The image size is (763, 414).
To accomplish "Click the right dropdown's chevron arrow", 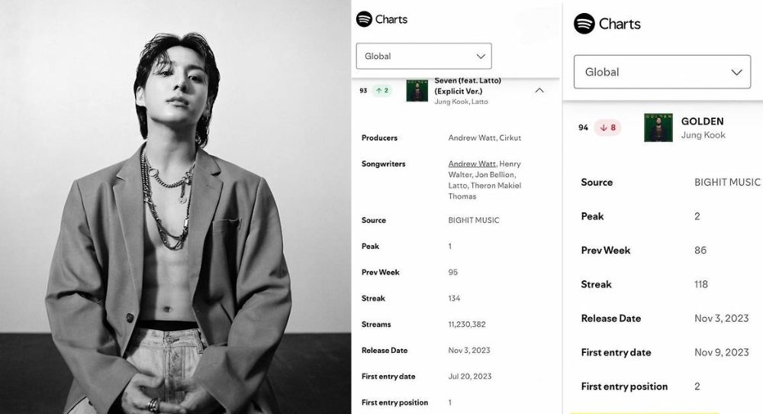I will click(x=737, y=72).
